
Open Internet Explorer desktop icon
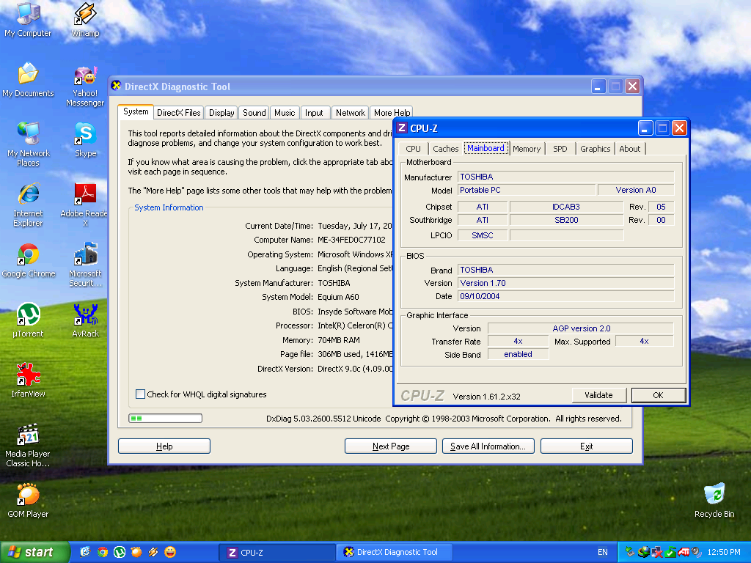(28, 205)
